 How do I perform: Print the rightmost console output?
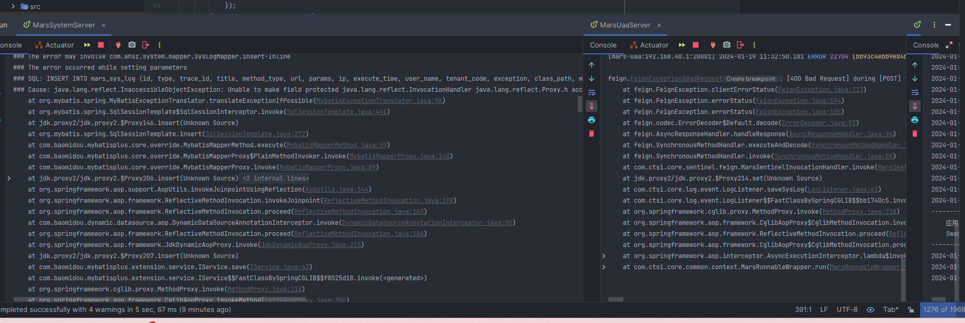coord(915,120)
